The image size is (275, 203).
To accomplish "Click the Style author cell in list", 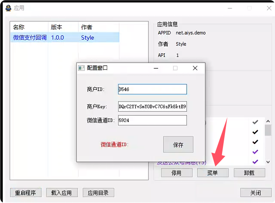I will 88,38.
